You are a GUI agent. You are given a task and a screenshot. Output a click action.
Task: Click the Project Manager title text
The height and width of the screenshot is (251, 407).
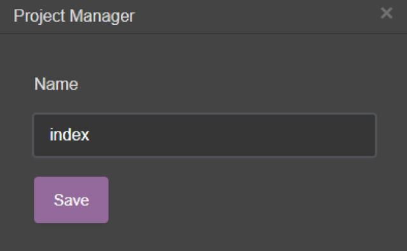click(74, 16)
